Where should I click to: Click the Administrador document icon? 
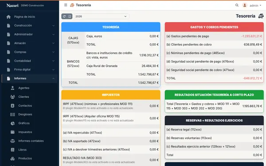8,35
